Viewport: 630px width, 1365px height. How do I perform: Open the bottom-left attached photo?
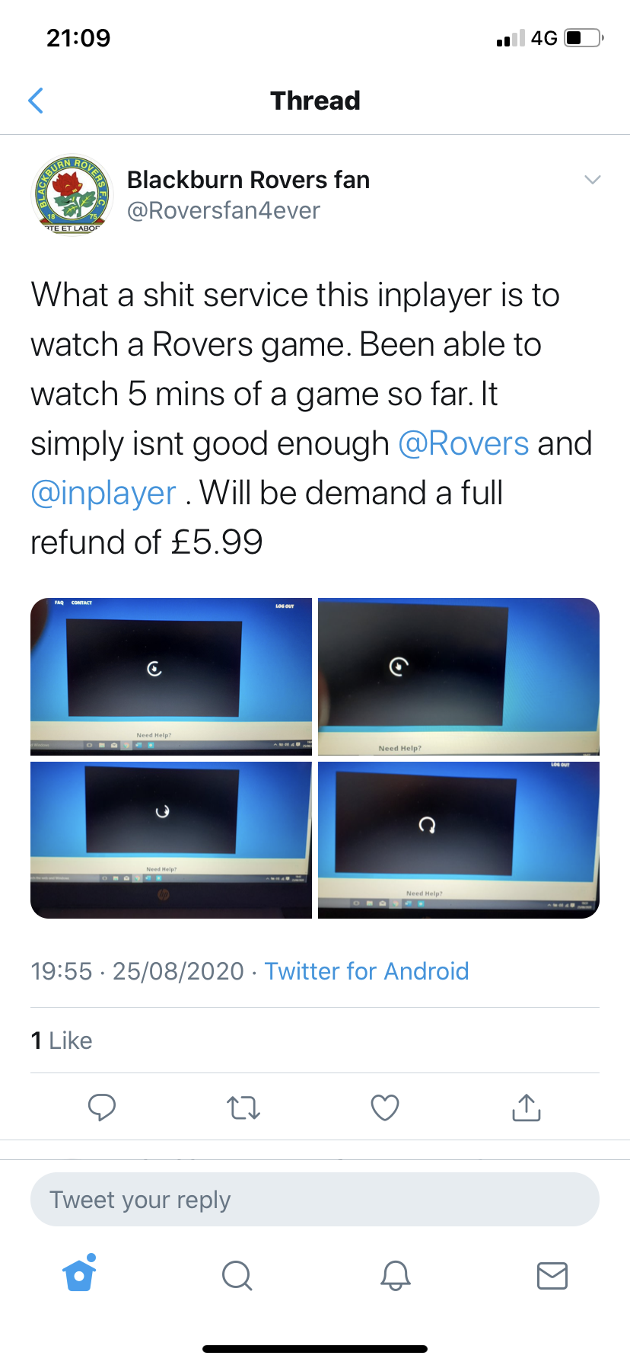click(171, 840)
